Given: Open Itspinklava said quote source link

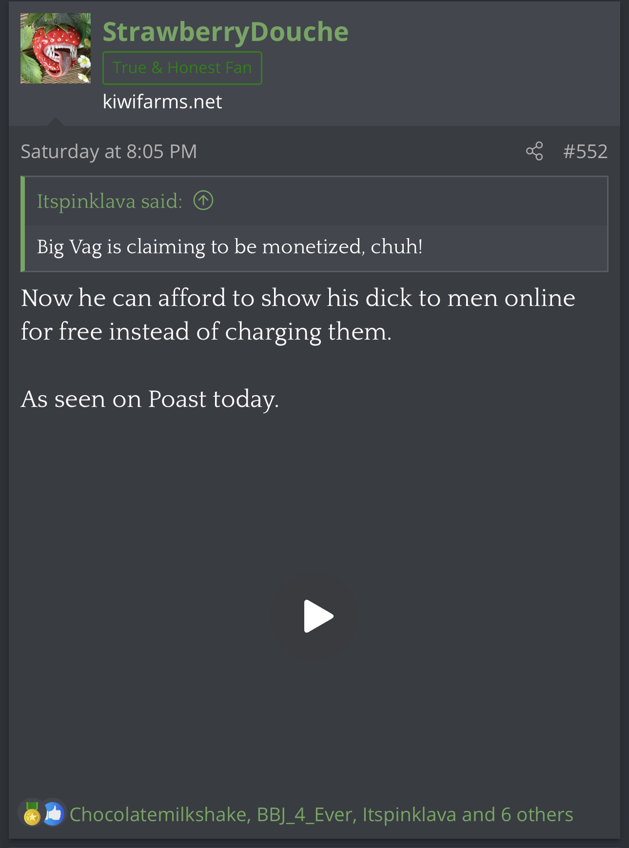Looking at the screenshot, I should [x=110, y=201].
